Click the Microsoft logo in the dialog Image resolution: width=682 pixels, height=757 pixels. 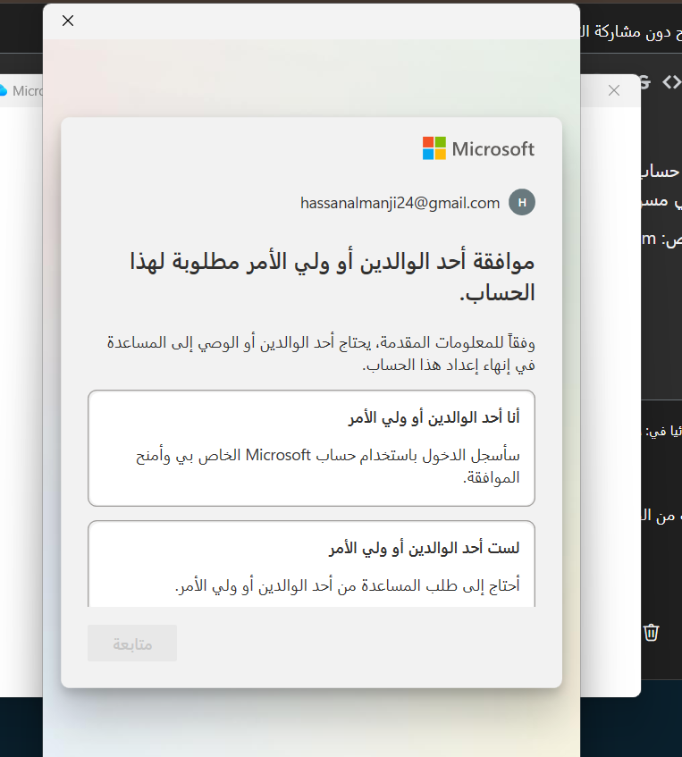[478, 148]
